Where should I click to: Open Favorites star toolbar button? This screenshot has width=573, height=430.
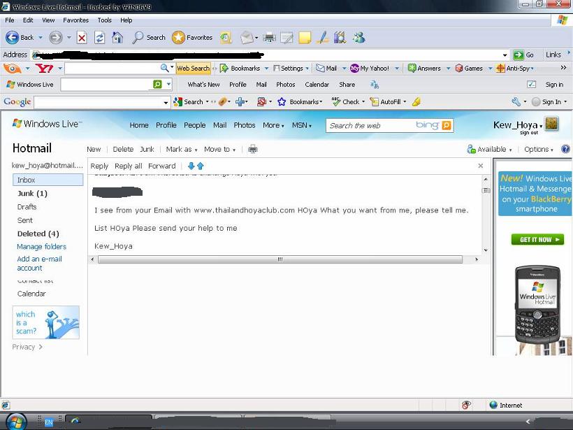(192, 37)
